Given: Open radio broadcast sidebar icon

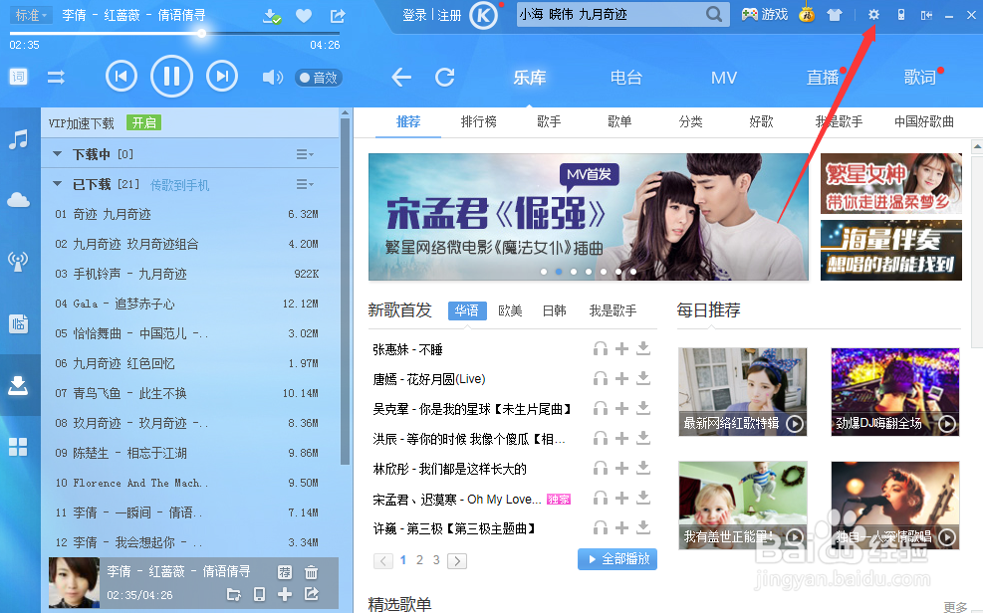Looking at the screenshot, I should tap(18, 261).
